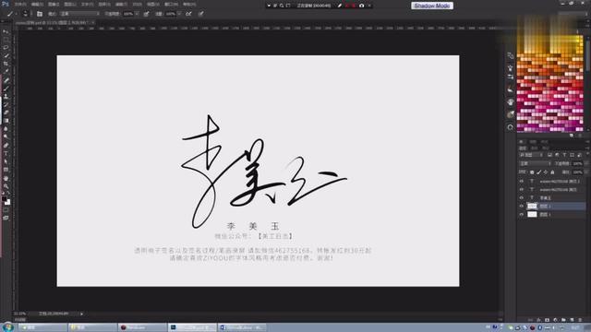Open the layer filter kind dropdown
This screenshot has height=332, width=591.
click(x=531, y=155)
